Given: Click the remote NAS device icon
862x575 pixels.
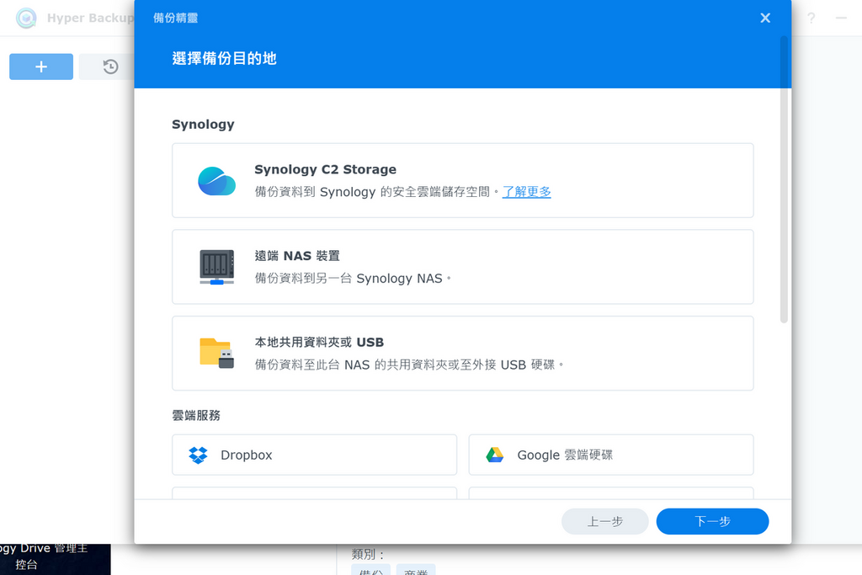Looking at the screenshot, I should [x=216, y=267].
